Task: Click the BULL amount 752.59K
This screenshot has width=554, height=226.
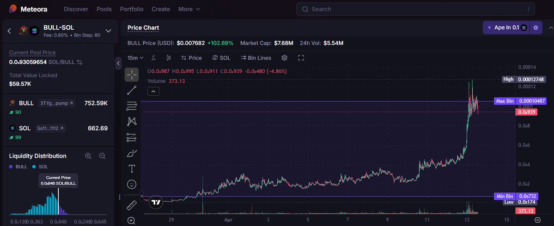Action: [x=96, y=103]
